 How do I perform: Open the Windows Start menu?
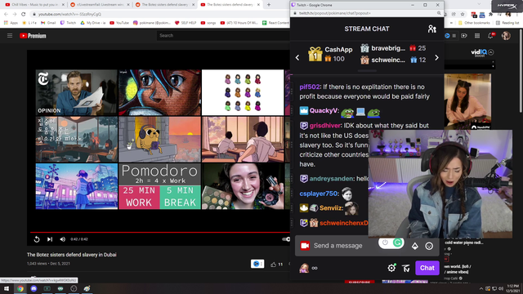click(7, 288)
